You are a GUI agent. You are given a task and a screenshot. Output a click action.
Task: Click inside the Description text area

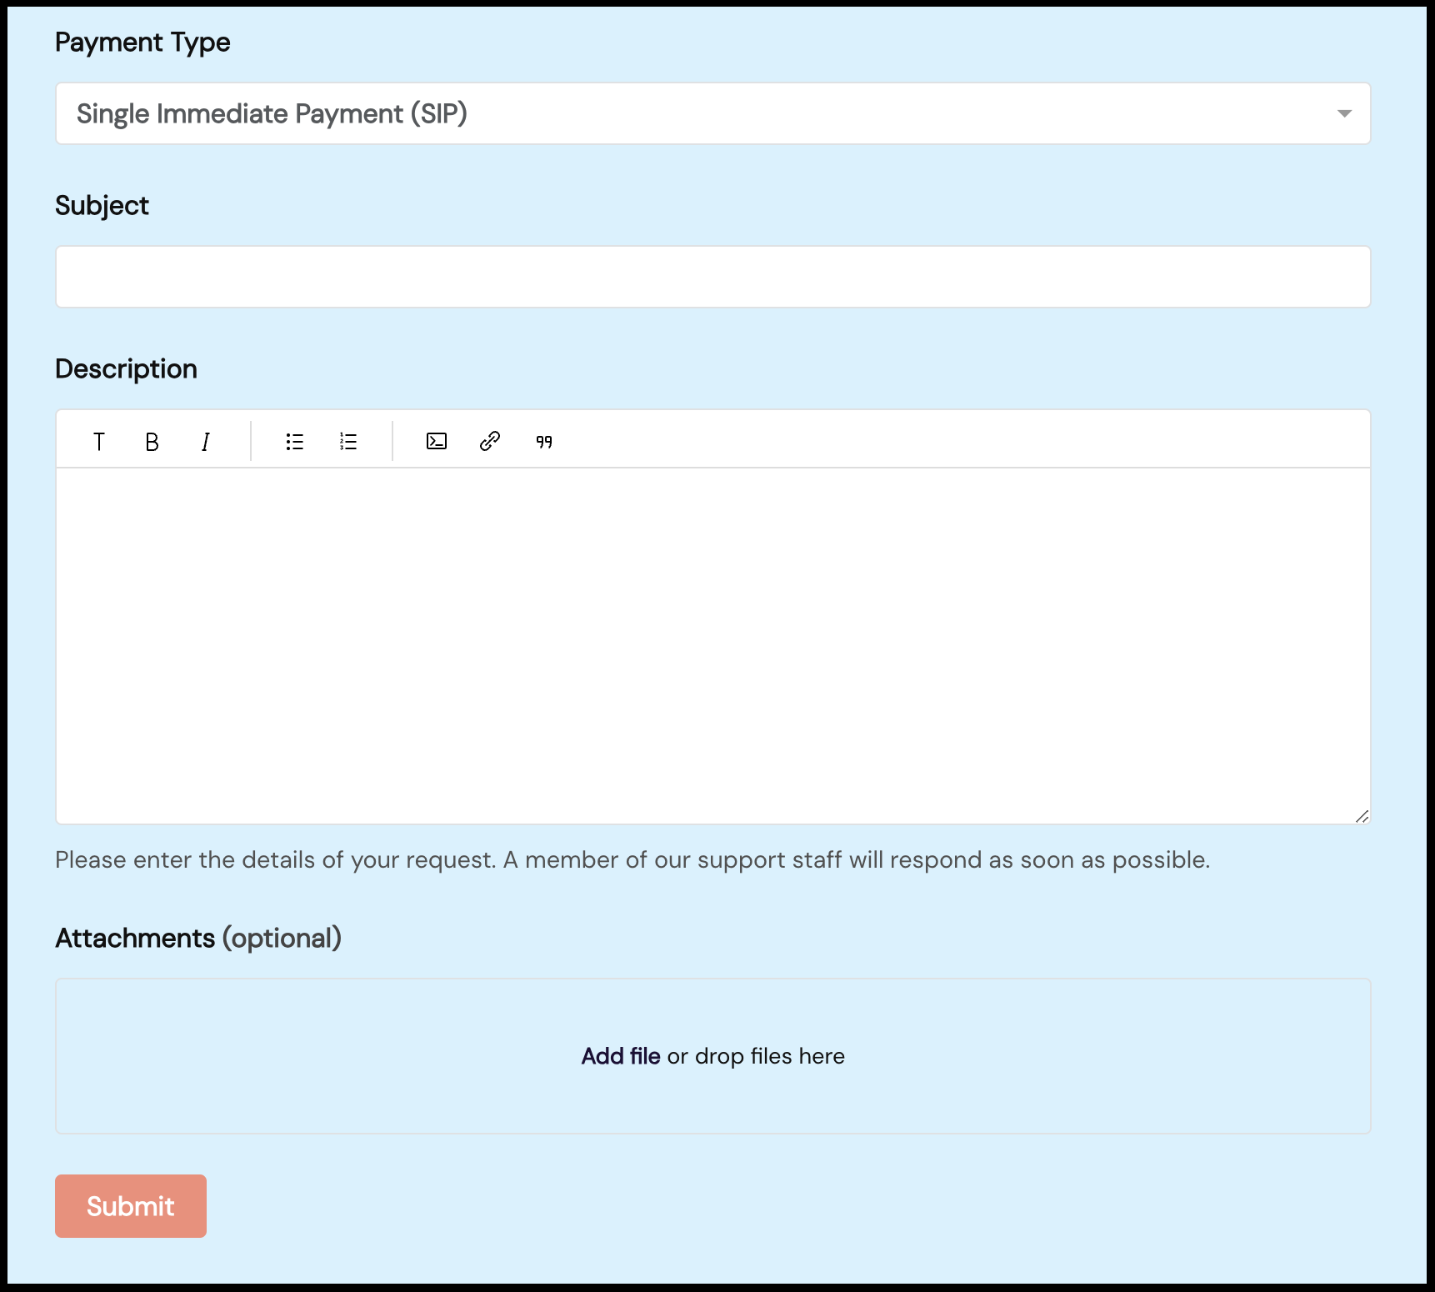pos(712,646)
